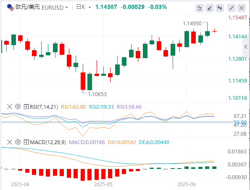
Task: Click the change value -0.00029
Action: pos(132,7)
